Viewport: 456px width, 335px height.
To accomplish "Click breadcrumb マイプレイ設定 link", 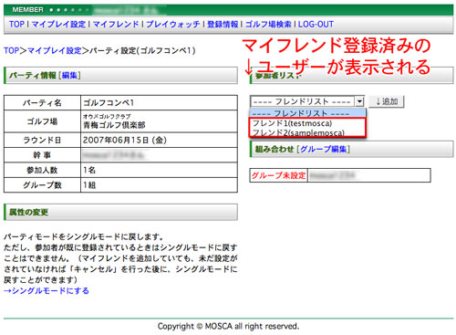I will pos(55,50).
